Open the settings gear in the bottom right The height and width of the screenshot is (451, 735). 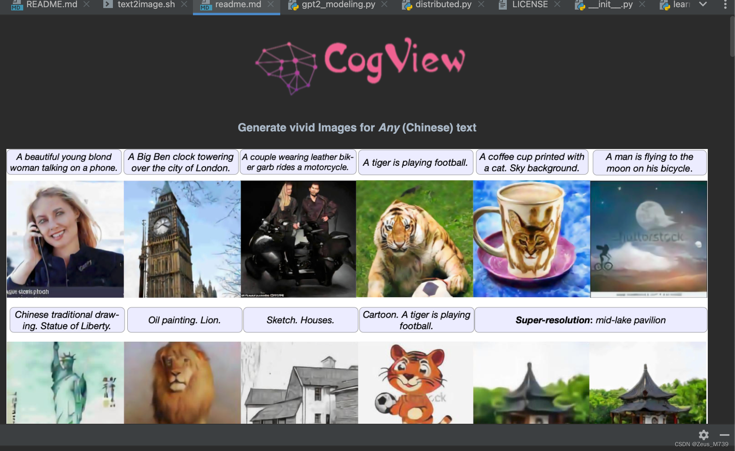pyautogui.click(x=704, y=435)
